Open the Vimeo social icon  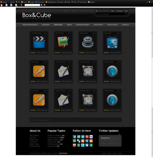(83, 137)
